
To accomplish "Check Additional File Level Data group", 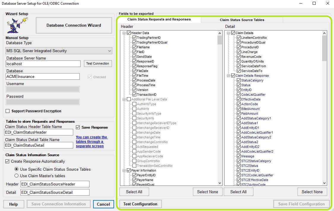I will pyautogui.click(x=129, y=100).
